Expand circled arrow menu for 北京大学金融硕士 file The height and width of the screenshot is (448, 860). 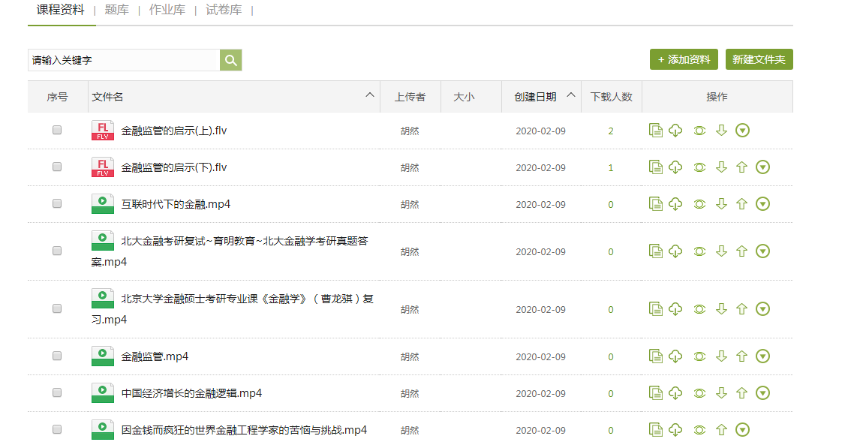coord(763,308)
